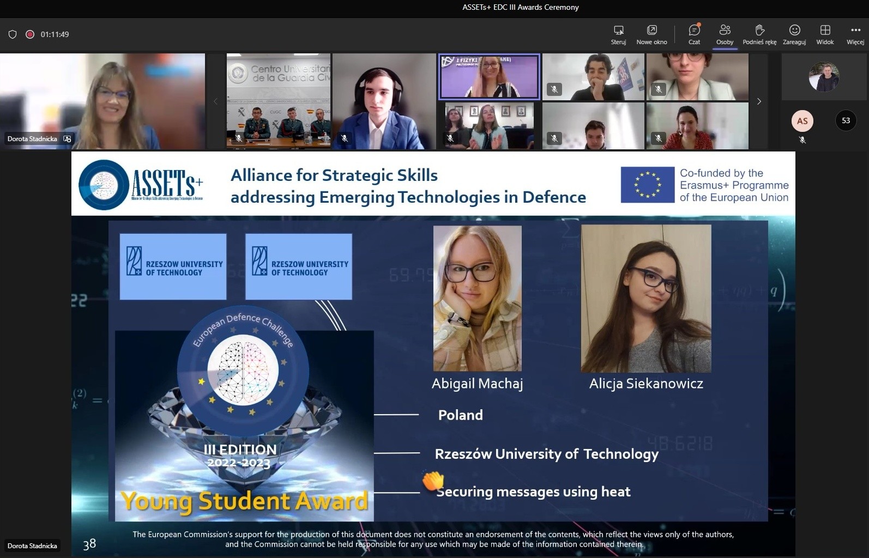Screen dimensions: 869x558
Task: Select the Centro Universitario video tile
Action: click(x=278, y=101)
